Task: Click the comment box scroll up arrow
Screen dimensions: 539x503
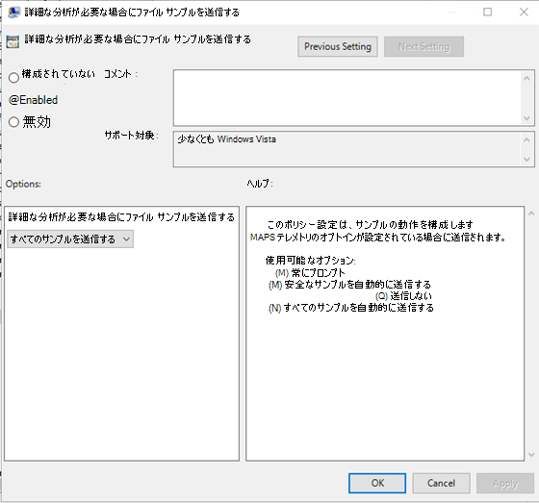Action: click(526, 78)
